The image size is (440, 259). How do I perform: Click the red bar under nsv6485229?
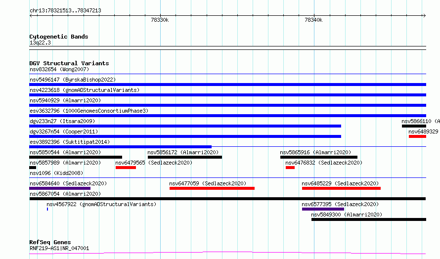341,188
